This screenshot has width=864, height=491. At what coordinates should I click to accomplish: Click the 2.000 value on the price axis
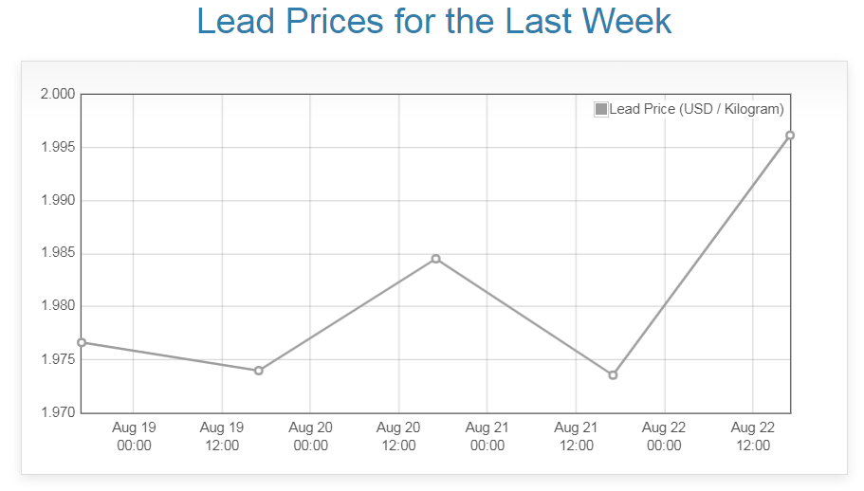(57, 94)
